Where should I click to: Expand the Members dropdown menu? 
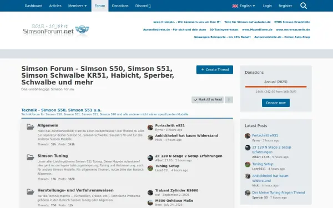click(x=77, y=6)
